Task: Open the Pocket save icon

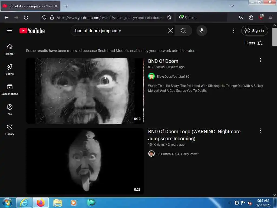Action: point(241,17)
